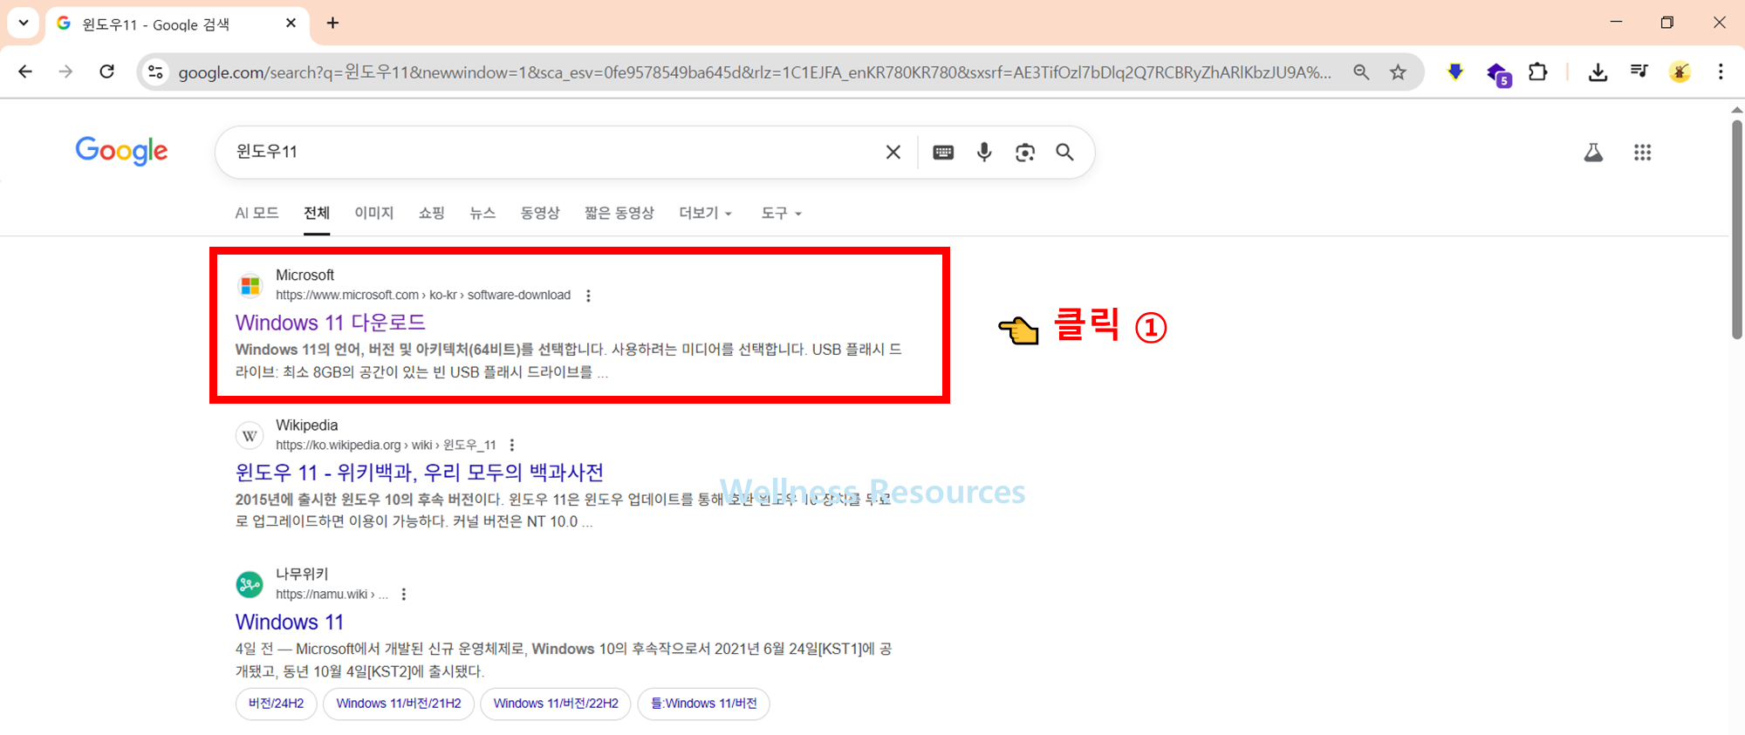Switch to 뉴스 results
Screen dimensions: 1745x735
[x=482, y=213]
